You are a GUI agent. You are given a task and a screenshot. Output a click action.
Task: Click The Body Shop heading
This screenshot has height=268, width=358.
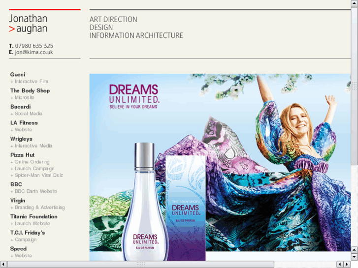(30, 90)
